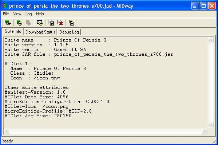
Task: Click the horizontal scrollbar right arrow
Action: 204,131
